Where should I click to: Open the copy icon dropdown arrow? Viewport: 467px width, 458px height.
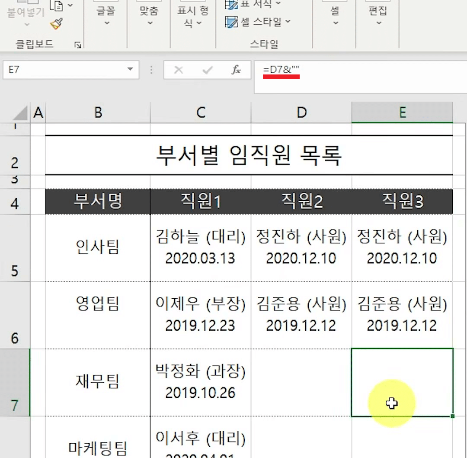(70, 5)
